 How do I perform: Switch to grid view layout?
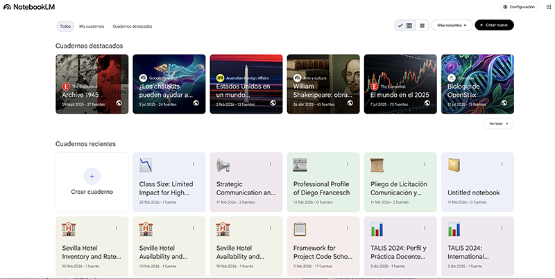click(409, 26)
